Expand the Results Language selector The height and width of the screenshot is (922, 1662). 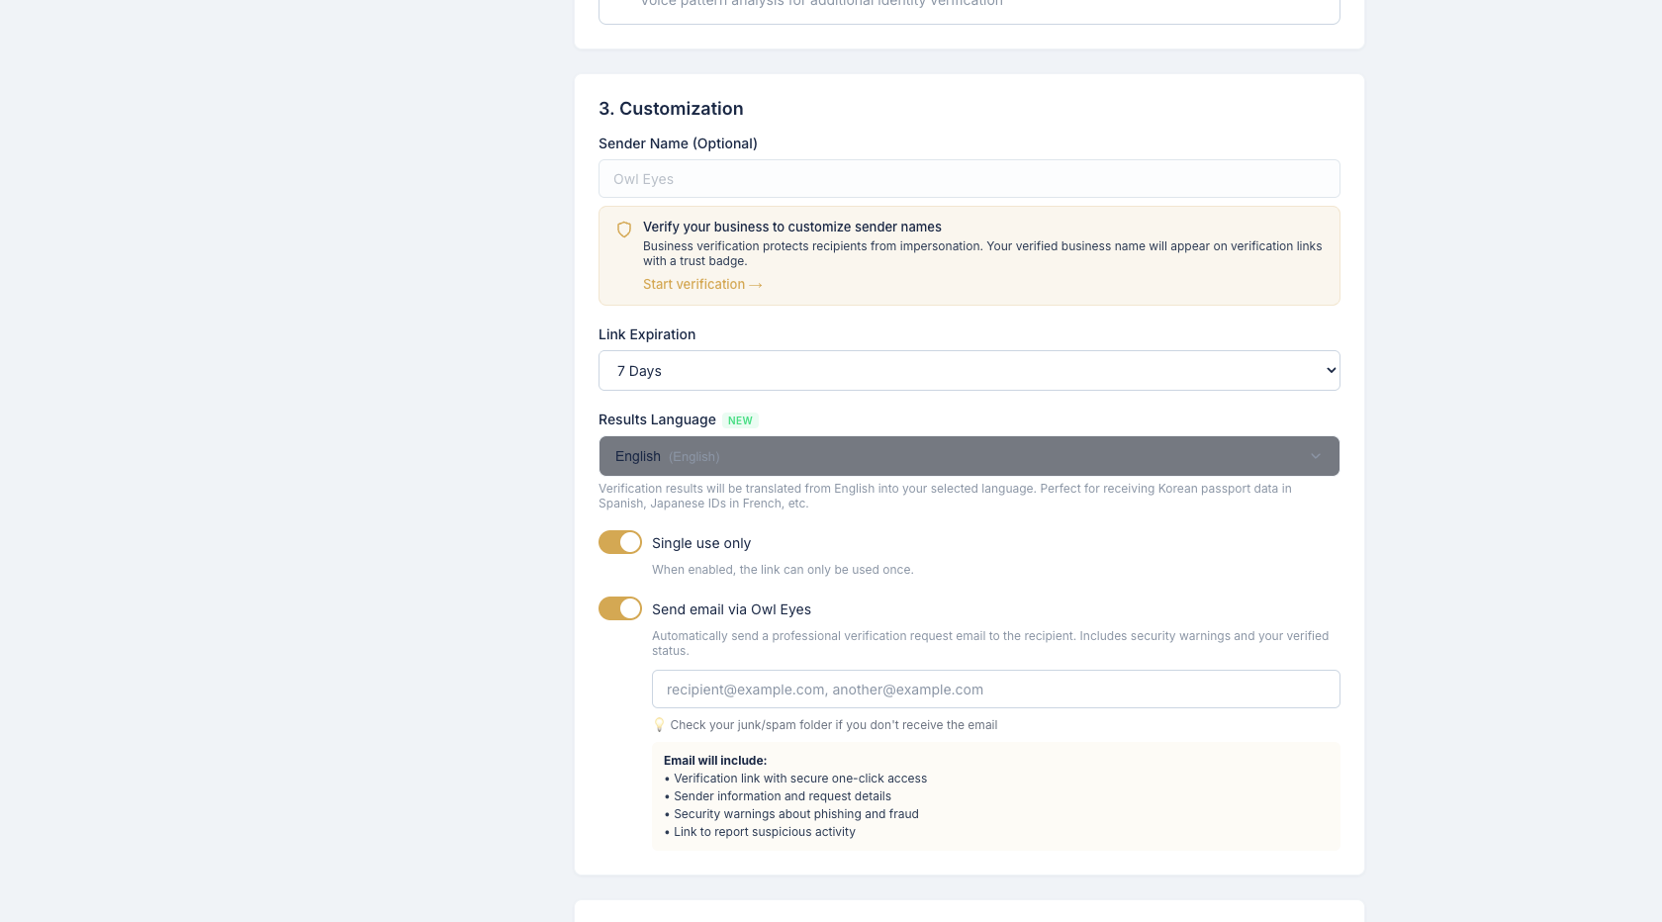click(968, 456)
